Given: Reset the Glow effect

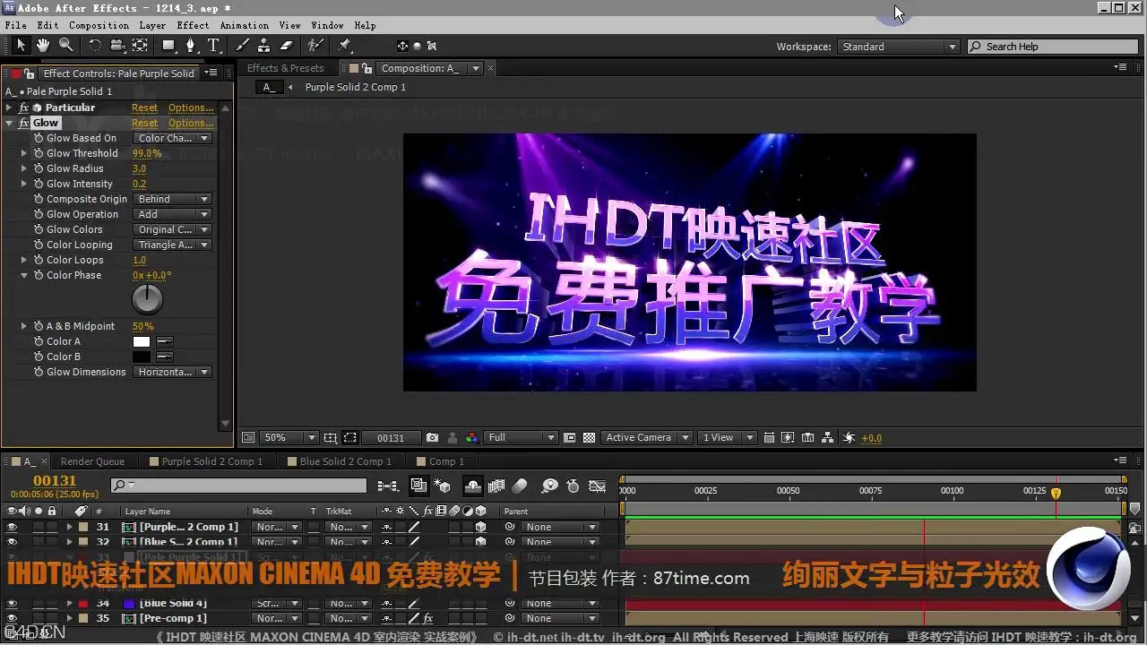Looking at the screenshot, I should click(144, 123).
